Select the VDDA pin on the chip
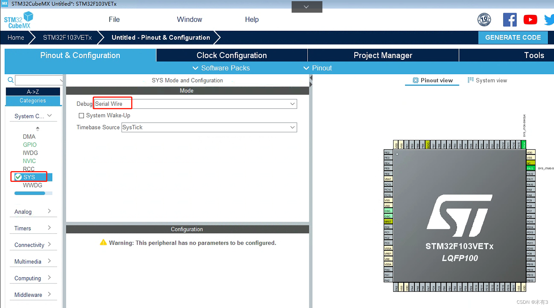This screenshot has width=554, height=308. (x=388, y=264)
